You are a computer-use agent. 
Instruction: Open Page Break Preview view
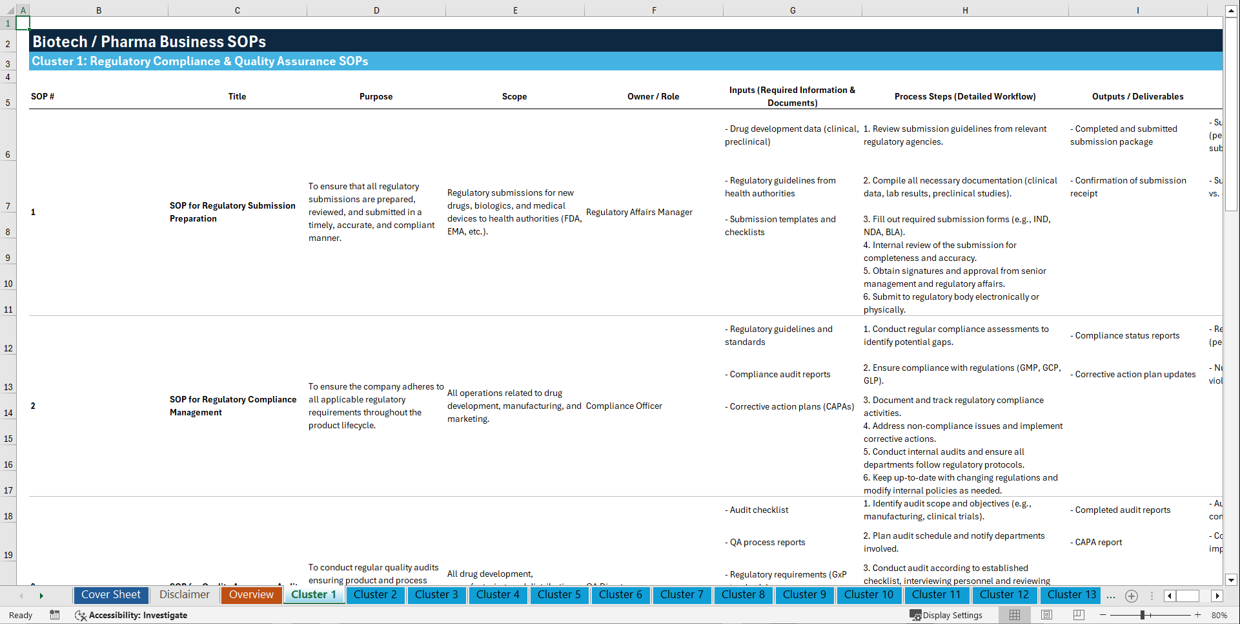click(1077, 615)
